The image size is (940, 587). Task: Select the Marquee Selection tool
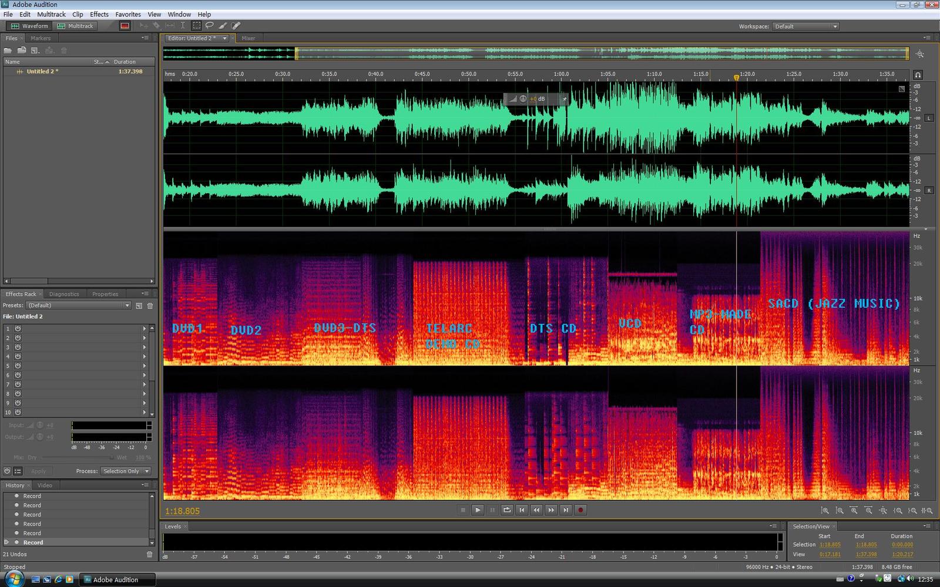coord(196,25)
